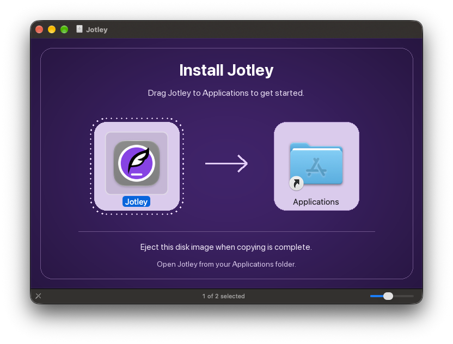
Task: Select the Jotley app icon
Action: (137, 163)
